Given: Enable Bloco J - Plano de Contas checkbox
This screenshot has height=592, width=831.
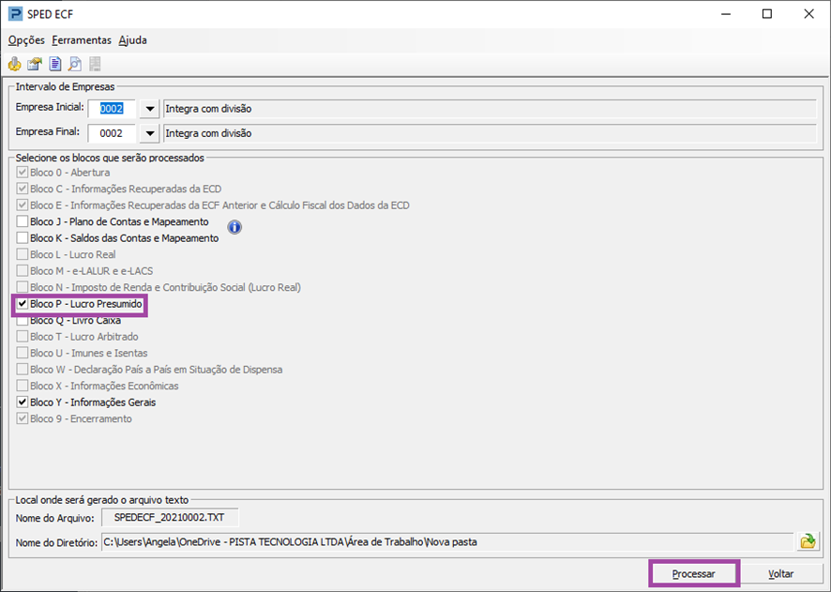Looking at the screenshot, I should 23,221.
